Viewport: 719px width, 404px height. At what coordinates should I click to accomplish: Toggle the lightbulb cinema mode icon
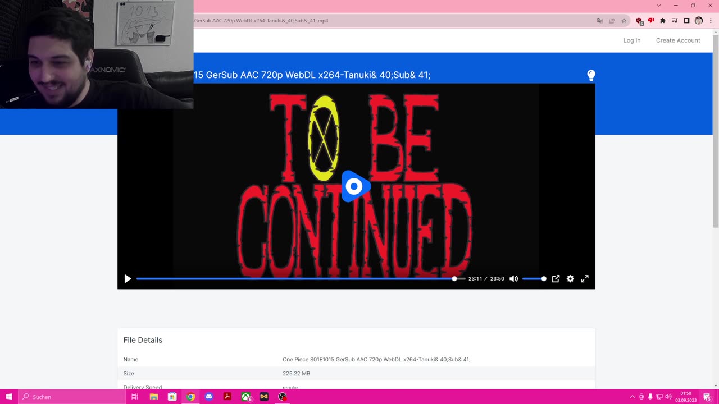click(591, 75)
